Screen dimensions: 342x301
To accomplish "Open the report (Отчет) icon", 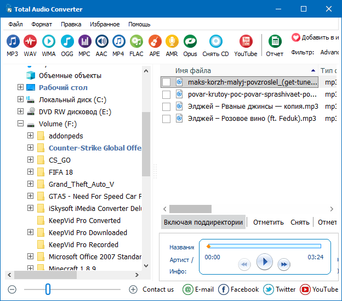I will pos(275,42).
